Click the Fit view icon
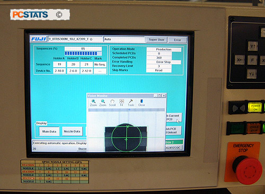 [x=121, y=103]
